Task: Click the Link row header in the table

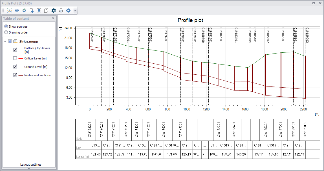Action: coord(79,148)
